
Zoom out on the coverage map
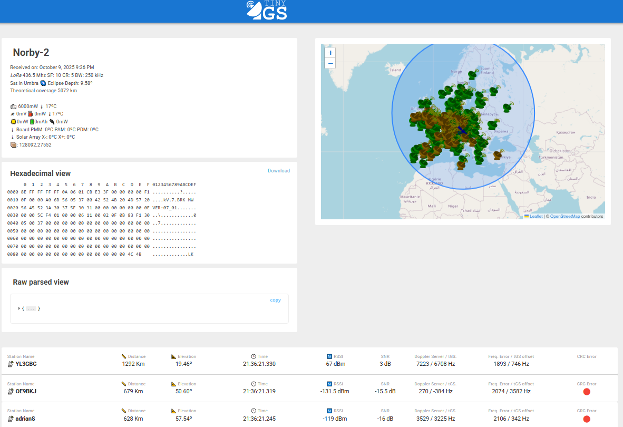point(330,64)
